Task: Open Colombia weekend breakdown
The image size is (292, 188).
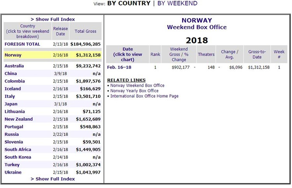Action: [x=14, y=81]
